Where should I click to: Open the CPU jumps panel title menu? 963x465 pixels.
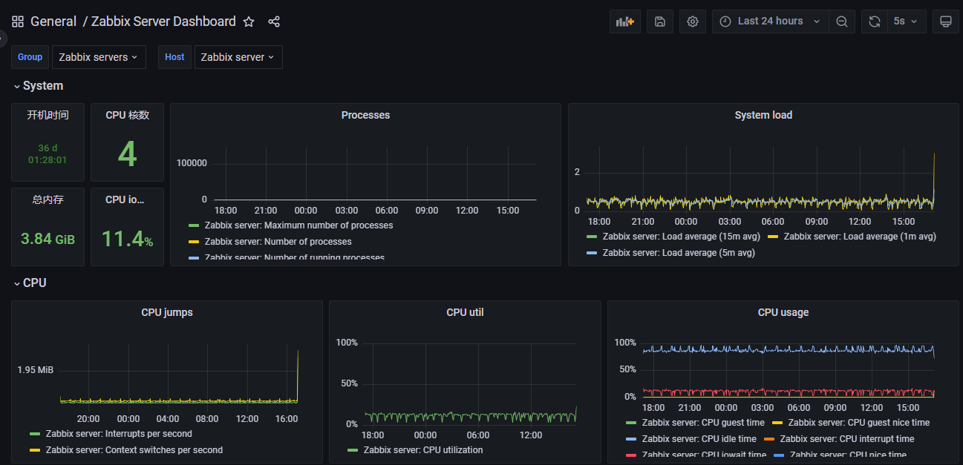tap(167, 312)
